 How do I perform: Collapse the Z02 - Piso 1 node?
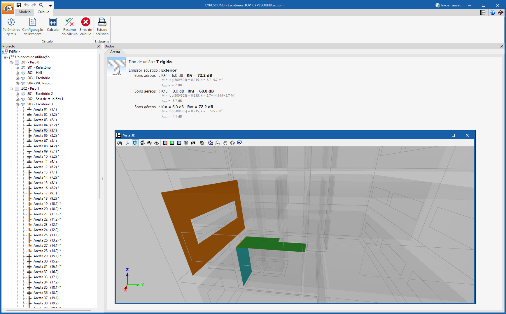pyautogui.click(x=11, y=88)
